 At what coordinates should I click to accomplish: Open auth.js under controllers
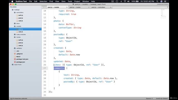tap(21, 15)
